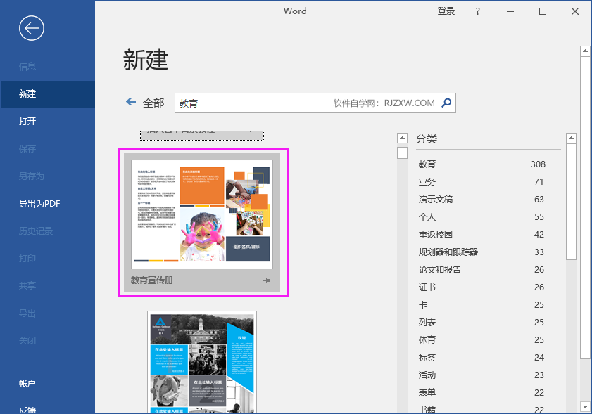592x414 pixels.
Task: Click 登录 to sign in
Action: coord(446,11)
